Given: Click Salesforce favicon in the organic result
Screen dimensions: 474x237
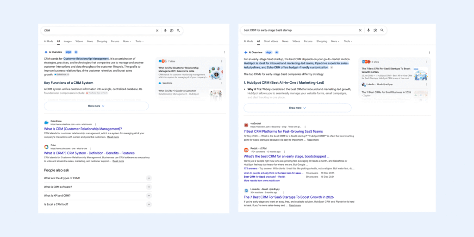Looking at the screenshot, I should click(x=47, y=123).
